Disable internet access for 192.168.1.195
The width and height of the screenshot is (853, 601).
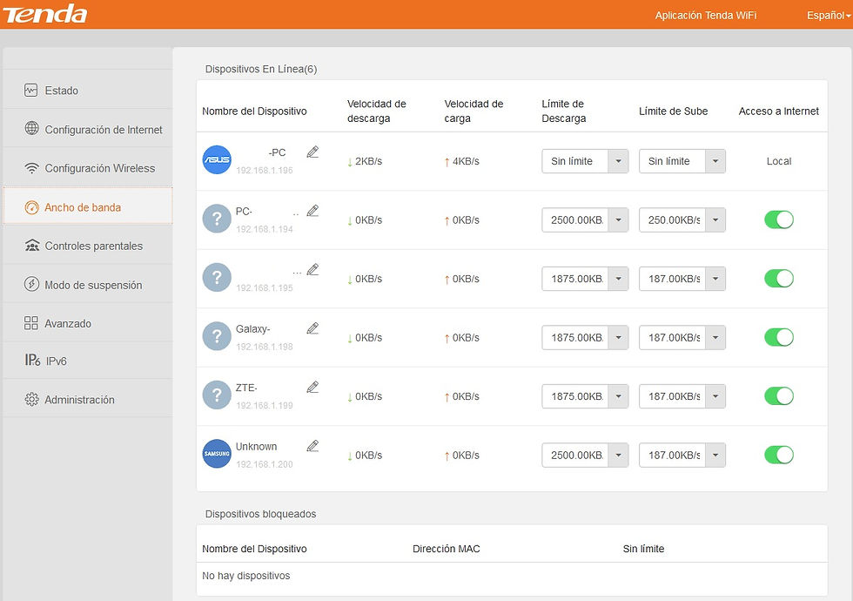coord(778,279)
